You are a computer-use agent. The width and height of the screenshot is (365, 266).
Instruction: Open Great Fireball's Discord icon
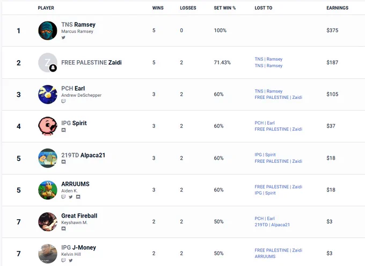pos(63,229)
